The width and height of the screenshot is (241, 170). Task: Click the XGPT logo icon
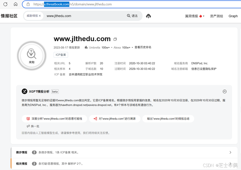(x=24, y=91)
